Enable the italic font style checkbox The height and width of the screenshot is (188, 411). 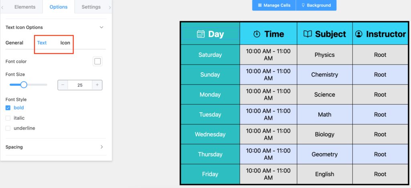8,118
